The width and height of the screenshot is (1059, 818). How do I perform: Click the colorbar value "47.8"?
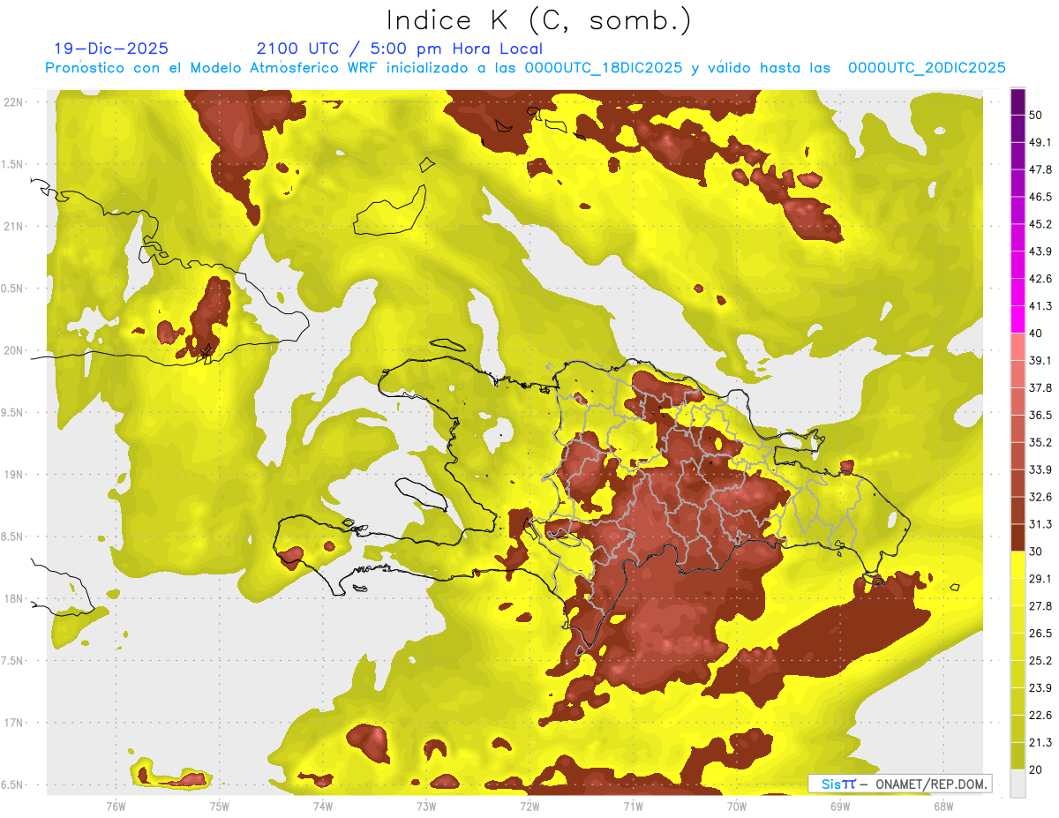click(x=1040, y=169)
